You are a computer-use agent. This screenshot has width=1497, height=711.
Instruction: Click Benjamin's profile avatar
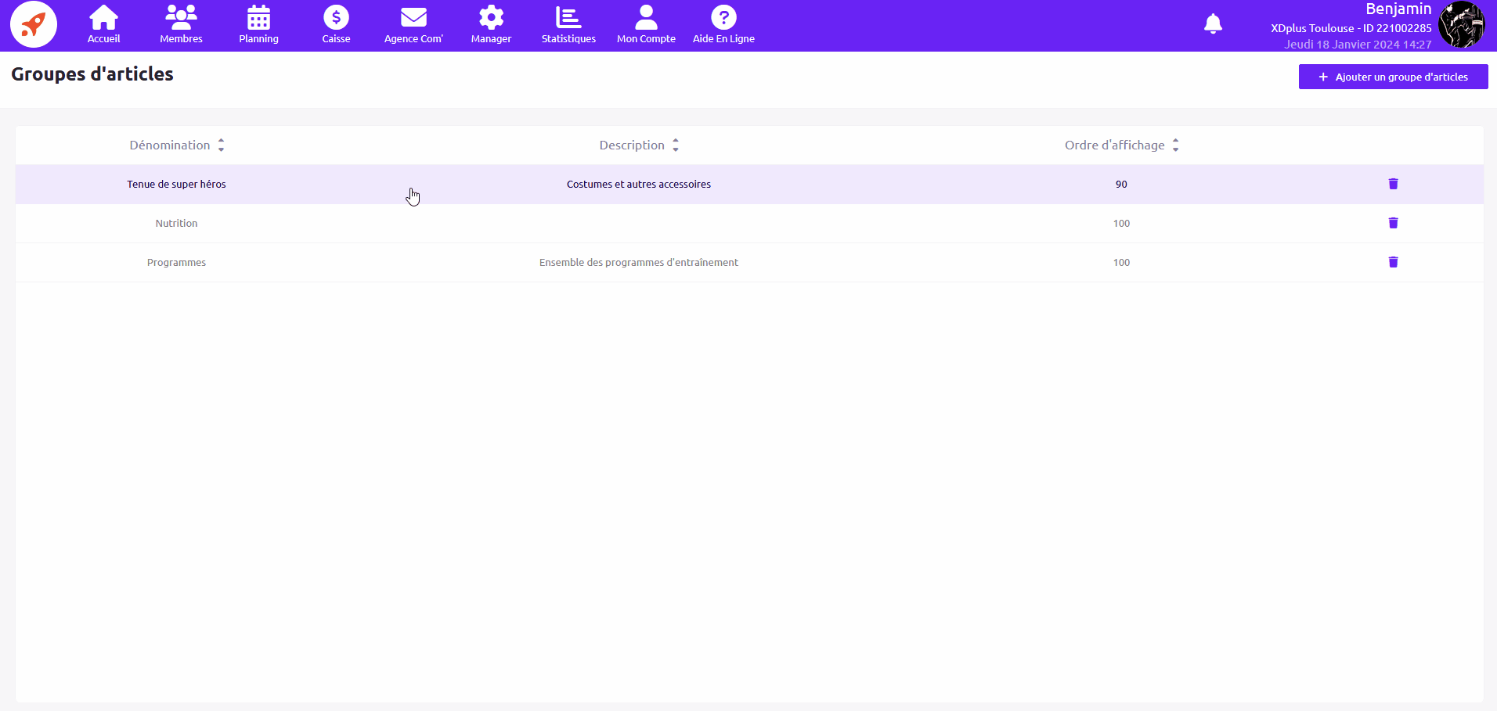pyautogui.click(x=1462, y=24)
